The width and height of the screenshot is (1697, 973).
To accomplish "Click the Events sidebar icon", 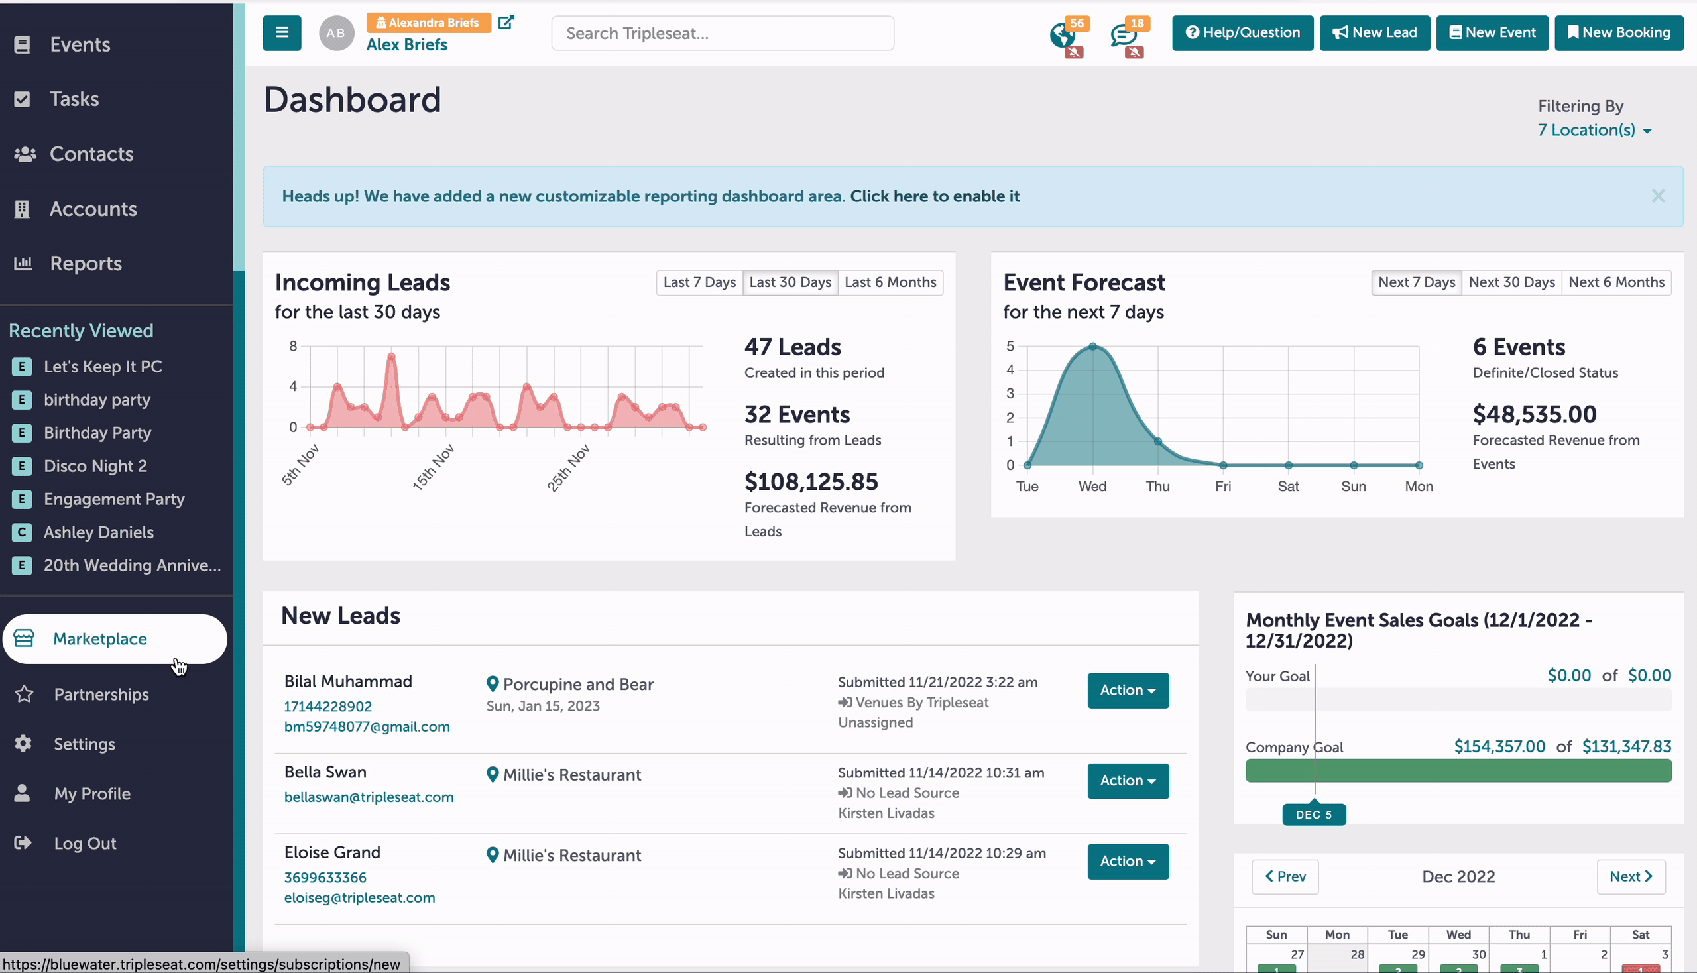I will (22, 45).
